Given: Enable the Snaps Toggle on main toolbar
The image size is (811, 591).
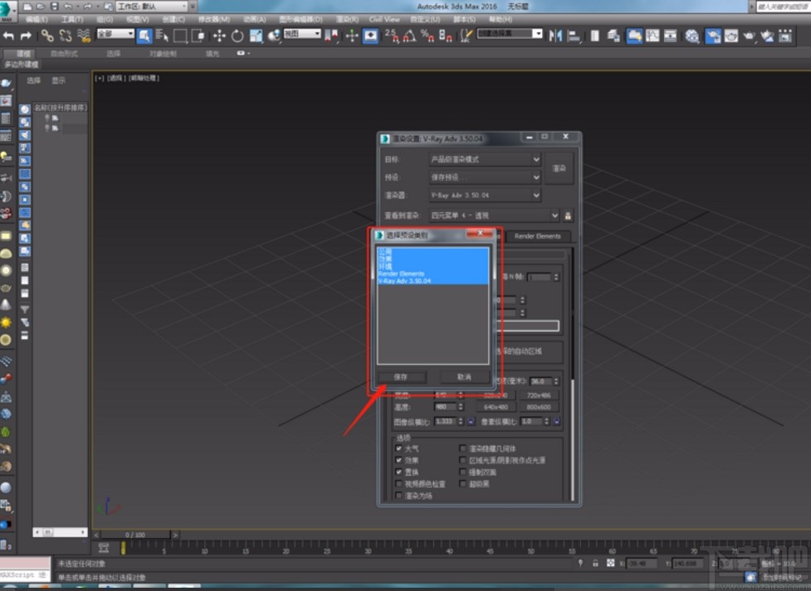Looking at the screenshot, I should pyautogui.click(x=390, y=36).
